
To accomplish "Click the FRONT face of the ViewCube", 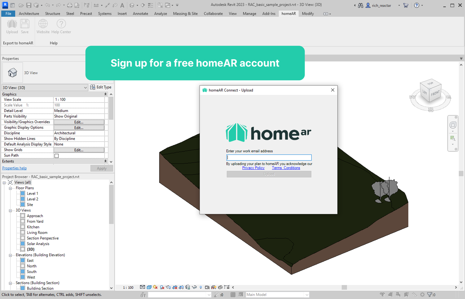I will pyautogui.click(x=435, y=93).
